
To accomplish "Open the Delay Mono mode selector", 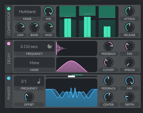I will tap(34, 63).
